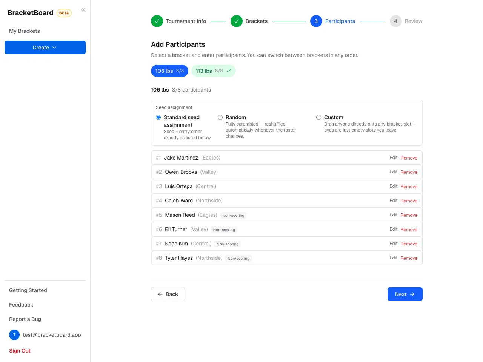The image size is (483, 362).
Task: Open Report a Bug
Action: [x=25, y=319]
